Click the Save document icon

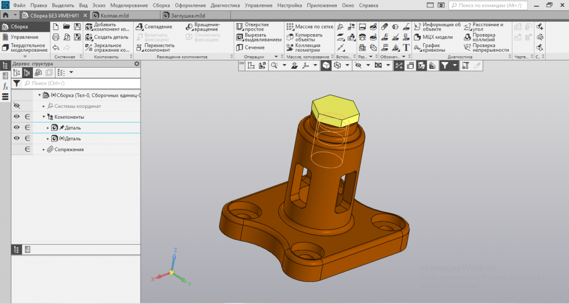tap(77, 27)
